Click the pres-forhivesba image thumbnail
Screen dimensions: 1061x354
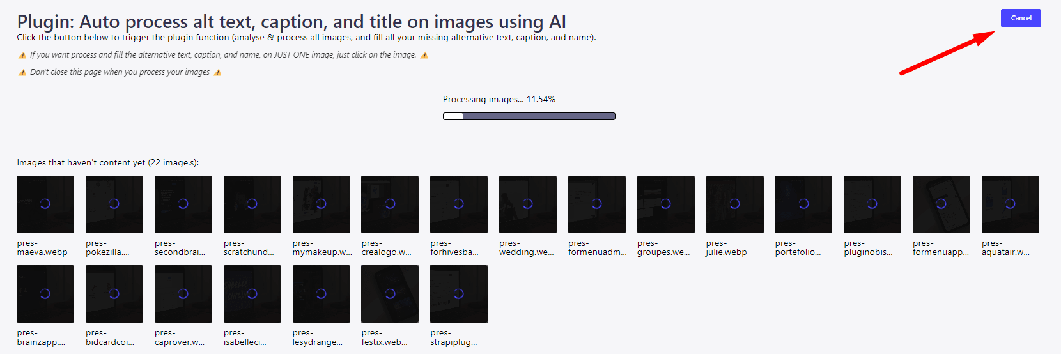pos(459,204)
